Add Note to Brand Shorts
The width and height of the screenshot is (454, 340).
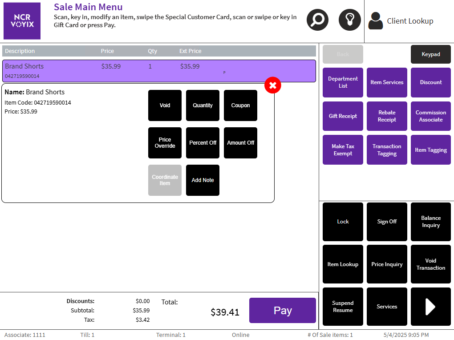(x=203, y=180)
